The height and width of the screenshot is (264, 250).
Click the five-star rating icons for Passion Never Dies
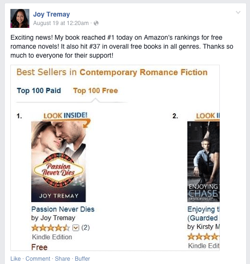pyautogui.click(x=50, y=228)
